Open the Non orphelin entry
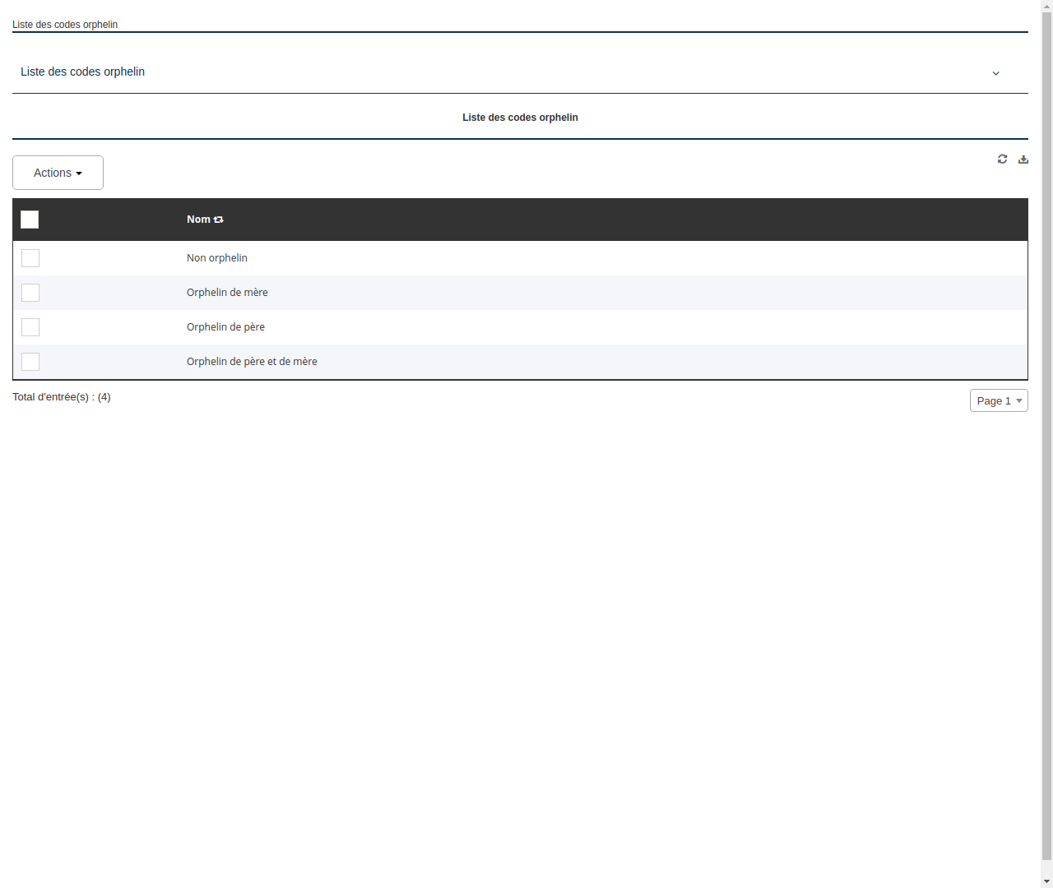 (x=217, y=257)
